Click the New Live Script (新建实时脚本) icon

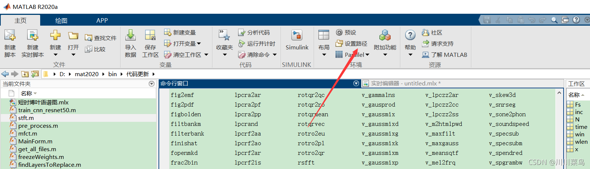[33, 35]
